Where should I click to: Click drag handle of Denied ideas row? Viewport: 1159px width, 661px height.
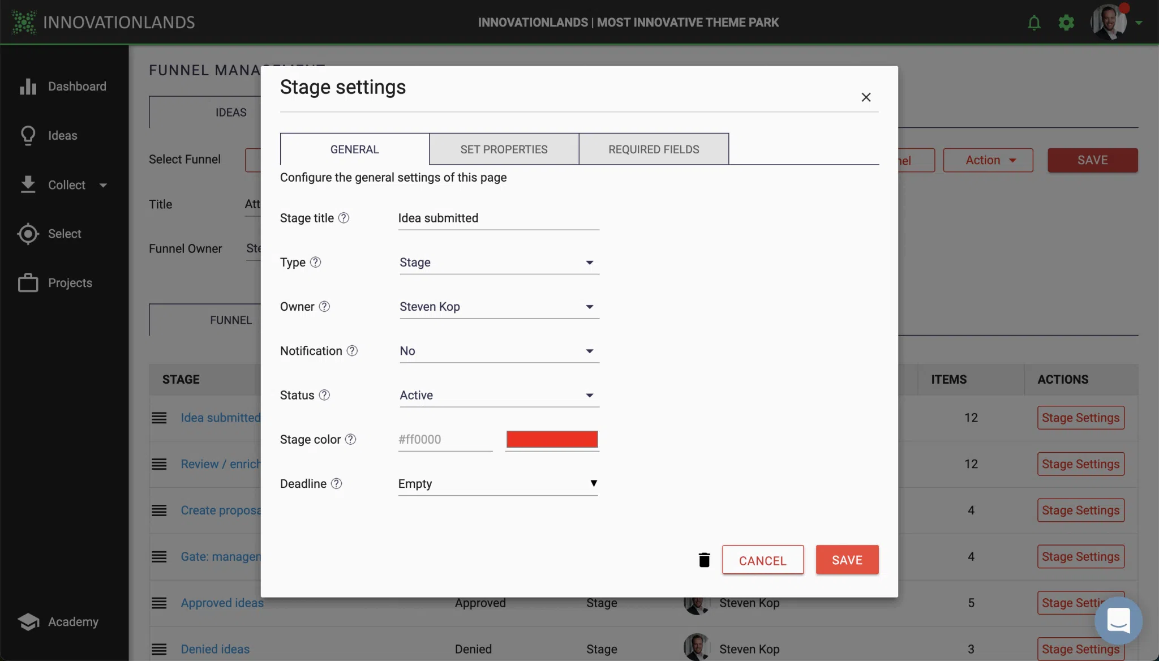[159, 650]
